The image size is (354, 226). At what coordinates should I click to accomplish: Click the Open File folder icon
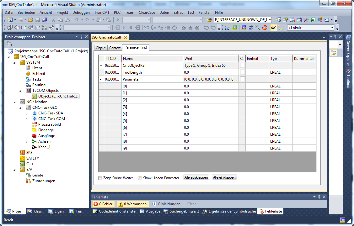point(31,20)
